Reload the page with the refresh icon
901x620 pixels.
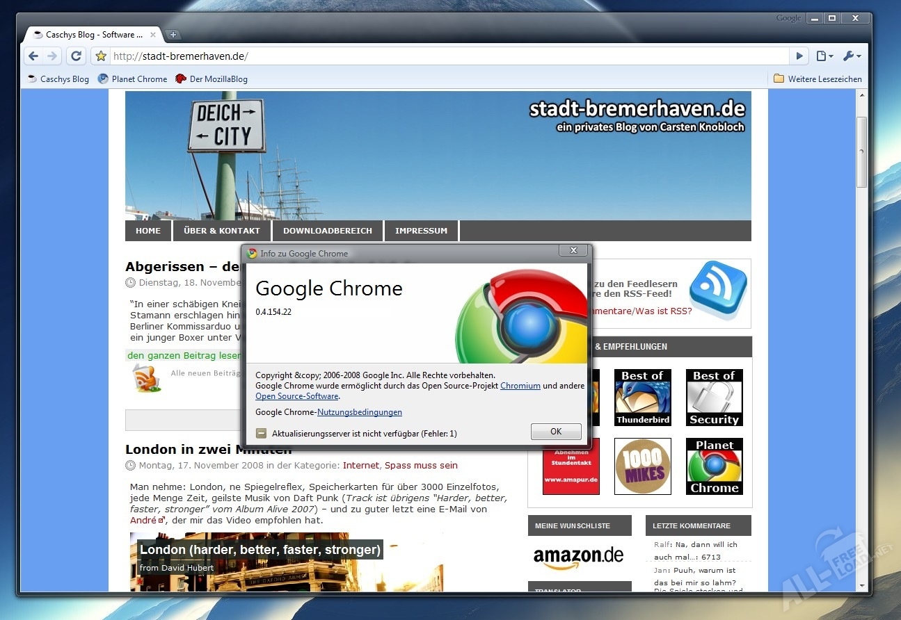coord(77,56)
